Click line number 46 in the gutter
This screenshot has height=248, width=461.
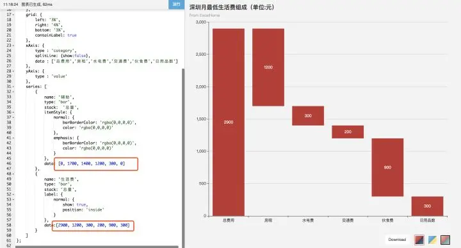pyautogui.click(x=9, y=163)
